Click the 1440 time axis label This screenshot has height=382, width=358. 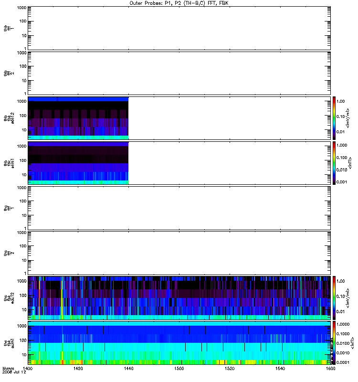pos(128,369)
